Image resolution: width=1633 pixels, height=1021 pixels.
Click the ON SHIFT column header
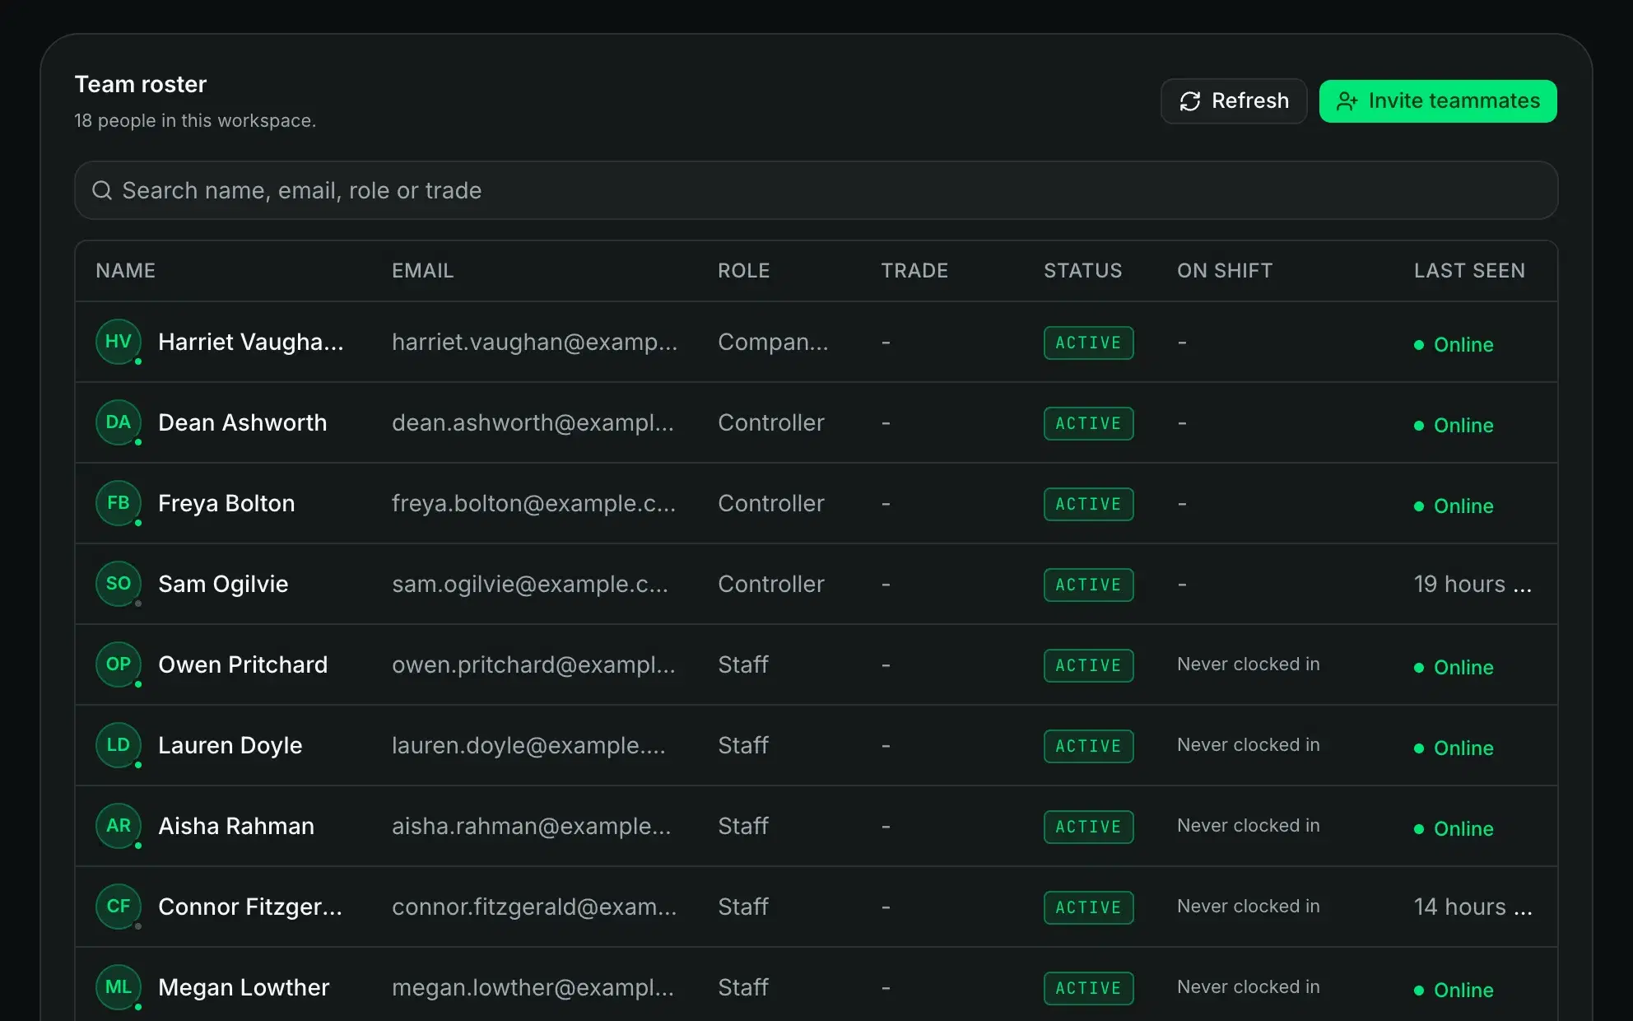click(x=1225, y=271)
